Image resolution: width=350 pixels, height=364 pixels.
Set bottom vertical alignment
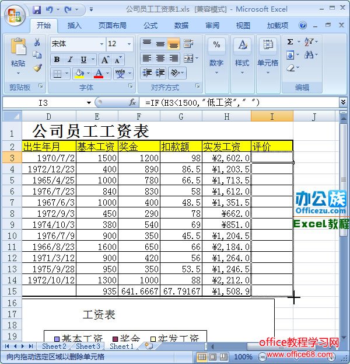(174, 44)
